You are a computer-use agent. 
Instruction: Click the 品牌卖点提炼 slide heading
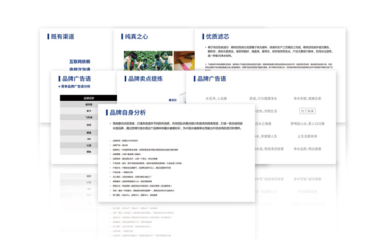[x=145, y=78]
